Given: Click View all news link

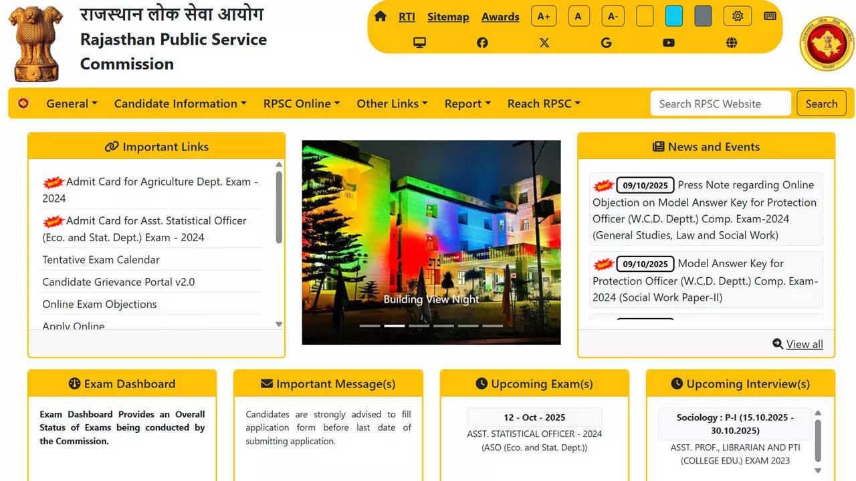Looking at the screenshot, I should (x=804, y=344).
